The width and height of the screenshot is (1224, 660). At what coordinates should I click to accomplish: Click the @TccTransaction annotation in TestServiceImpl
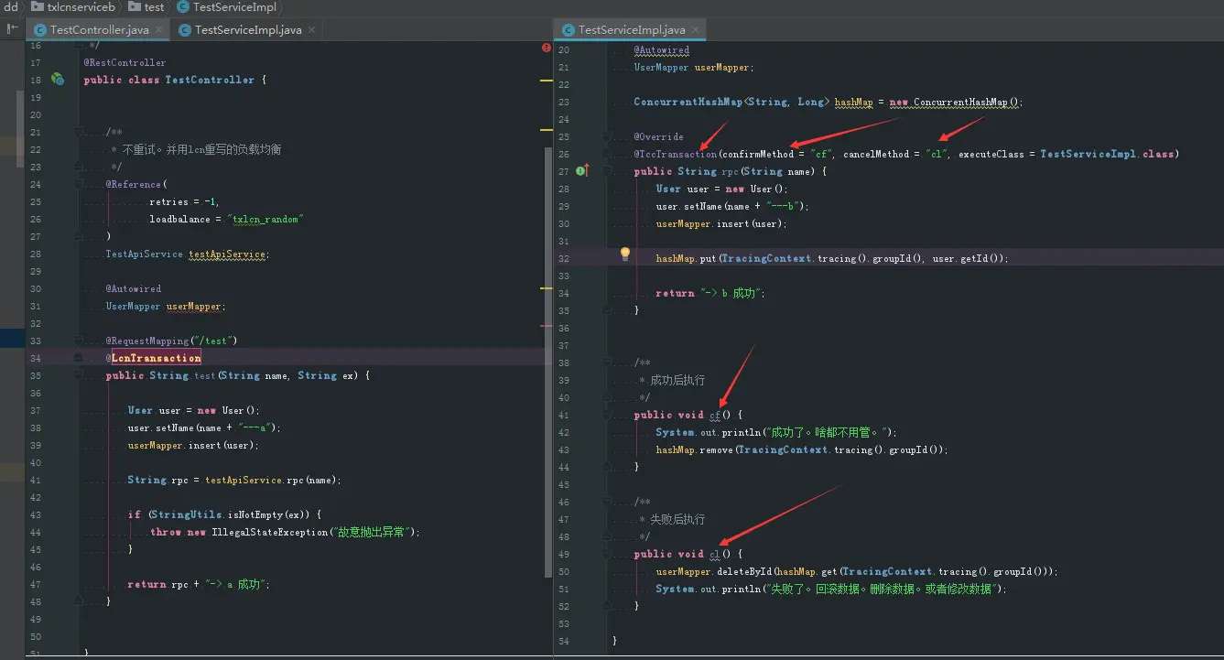pyautogui.click(x=676, y=154)
